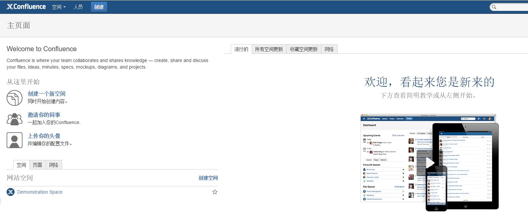Click the Demonstration Space logo icon
The width and height of the screenshot is (528, 220).
(11, 192)
